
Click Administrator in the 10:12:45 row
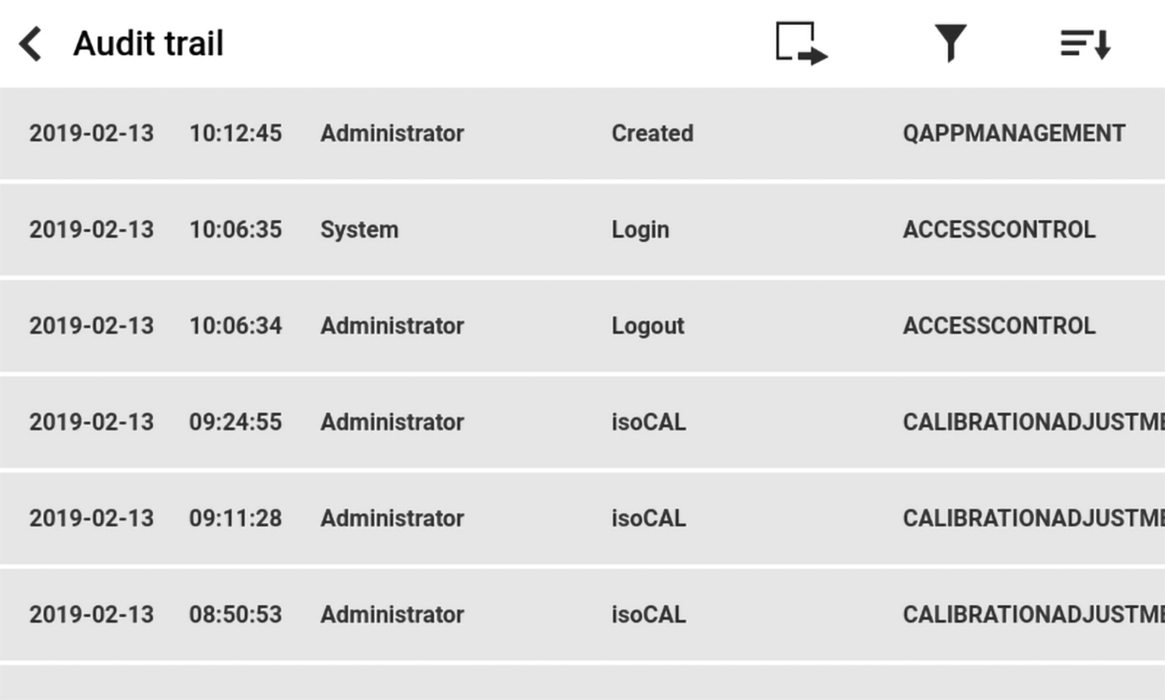point(392,133)
